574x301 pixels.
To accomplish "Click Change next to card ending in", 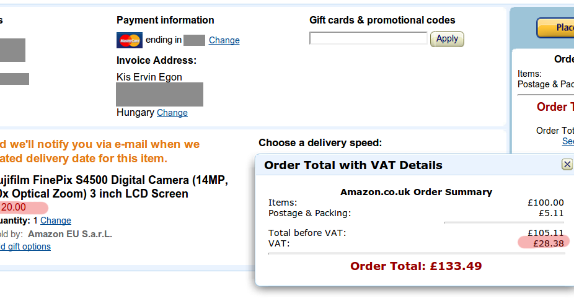I will [x=224, y=40].
